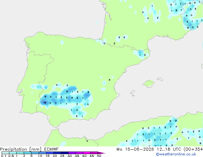Click the legend label '20'
Viewport: 203px width, 157px height.
click(x=55, y=156)
